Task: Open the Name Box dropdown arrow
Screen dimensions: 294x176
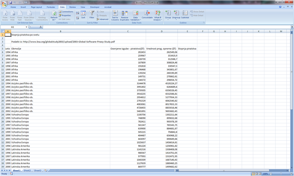Action: click(x=26, y=27)
